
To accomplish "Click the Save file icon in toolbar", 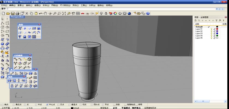I will tap(13, 13).
